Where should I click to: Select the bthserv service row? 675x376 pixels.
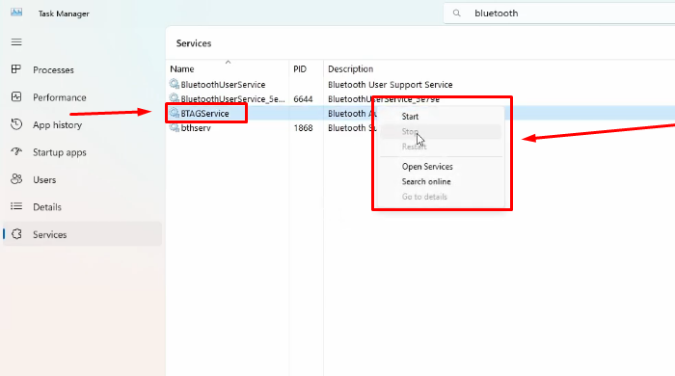(x=420, y=128)
